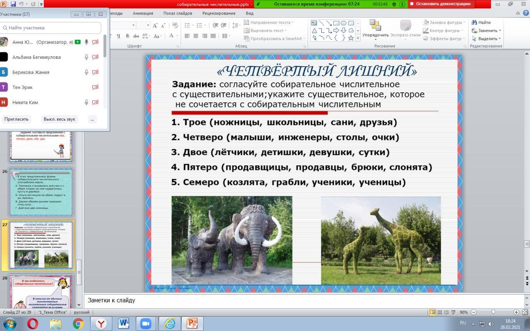
Task: Toggle camera icon for Тен Эрик
Action: point(95,87)
